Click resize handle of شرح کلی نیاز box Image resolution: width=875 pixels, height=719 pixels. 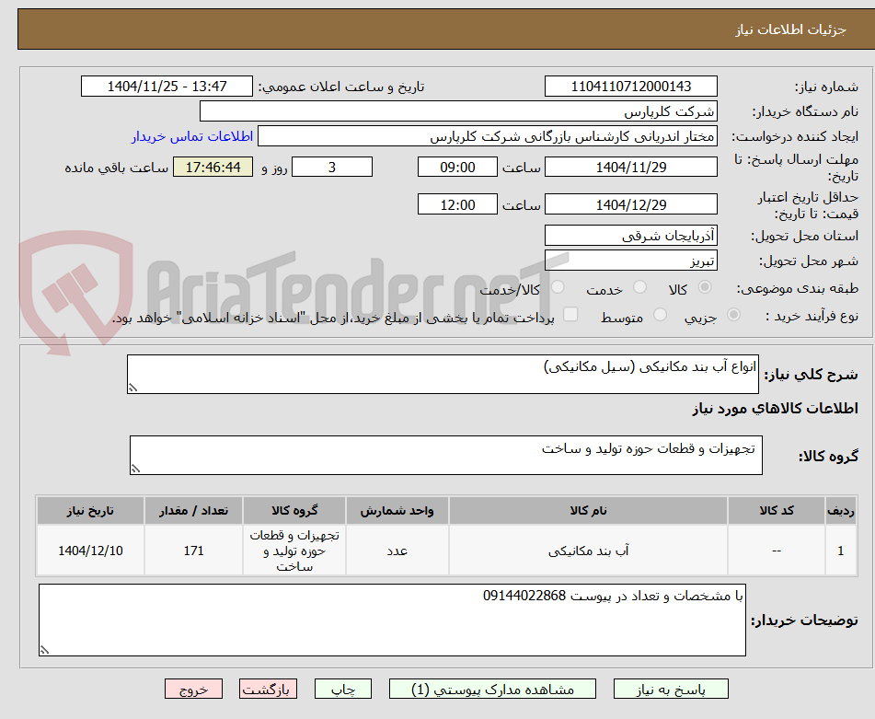point(132,388)
